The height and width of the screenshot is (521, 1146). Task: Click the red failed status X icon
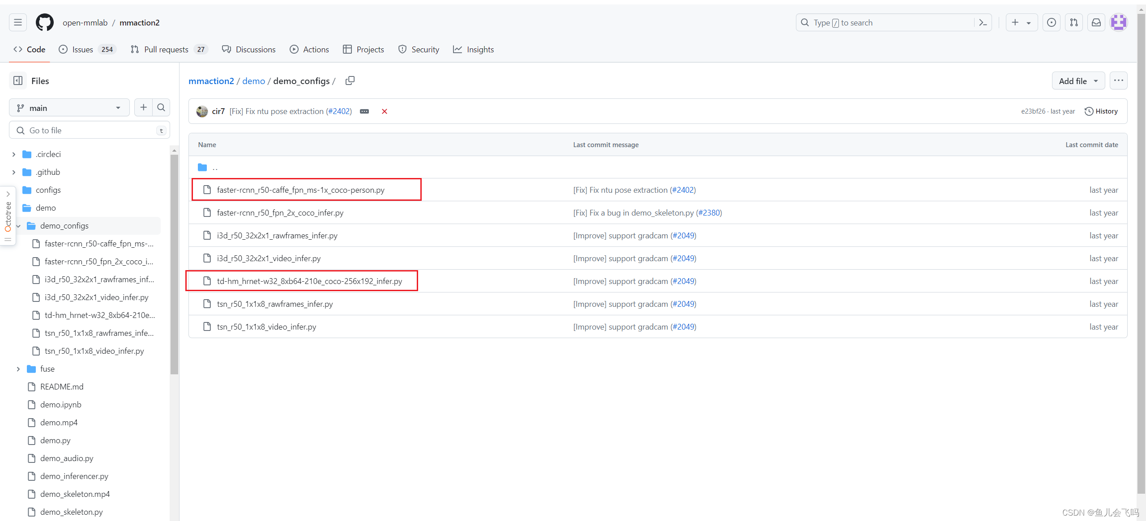[384, 111]
